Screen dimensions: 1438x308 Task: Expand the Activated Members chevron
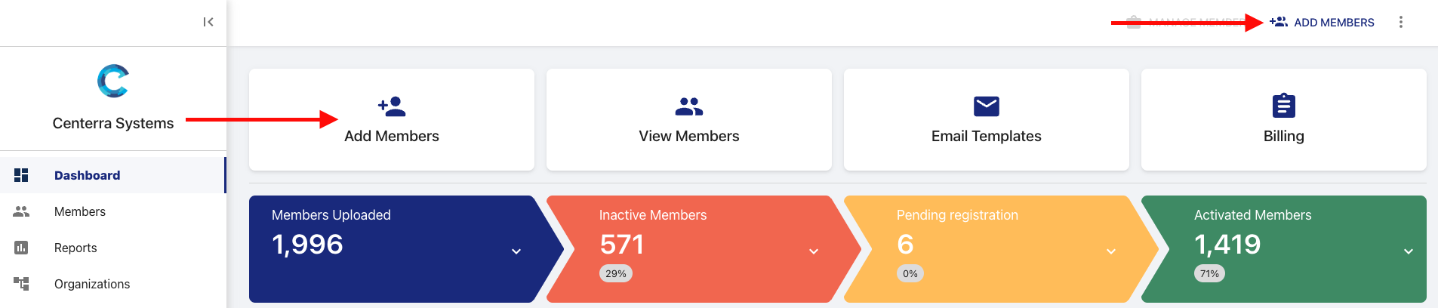1409,251
